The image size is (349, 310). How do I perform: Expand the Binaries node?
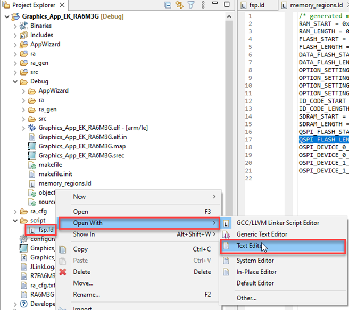point(15,26)
